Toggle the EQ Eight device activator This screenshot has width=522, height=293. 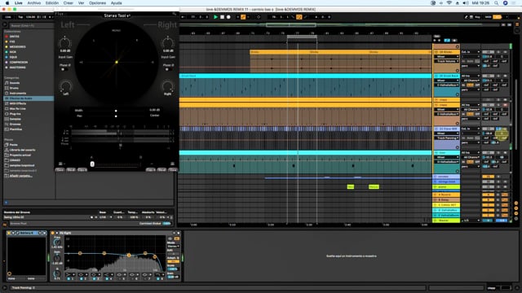pyautogui.click(x=52, y=233)
